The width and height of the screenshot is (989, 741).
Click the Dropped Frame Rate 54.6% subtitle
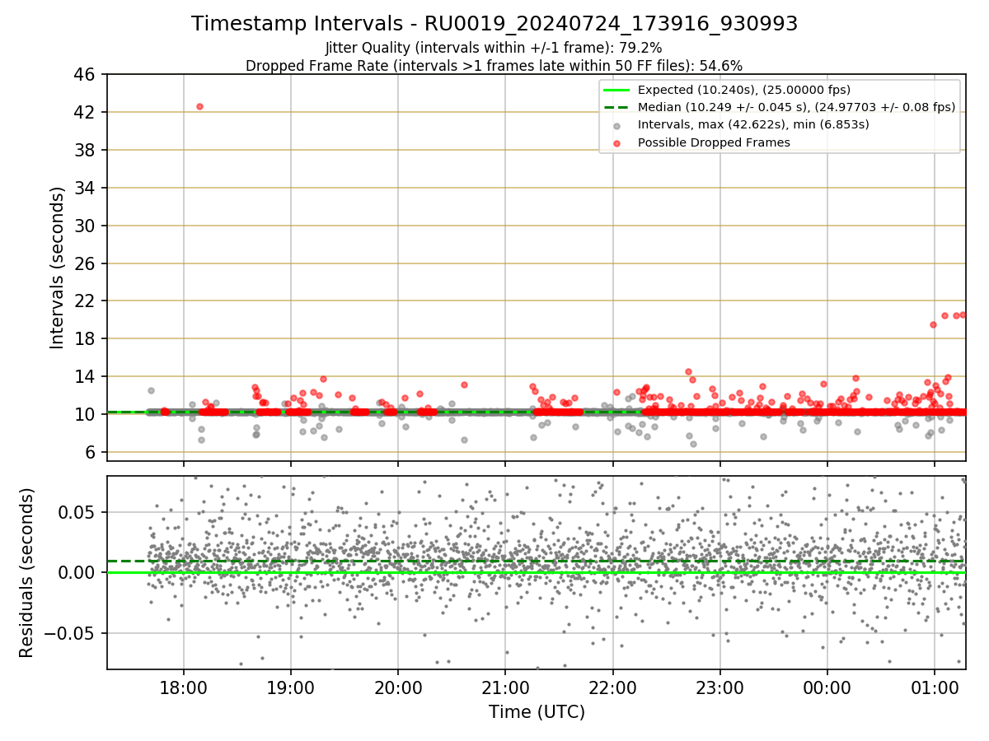pos(494,66)
